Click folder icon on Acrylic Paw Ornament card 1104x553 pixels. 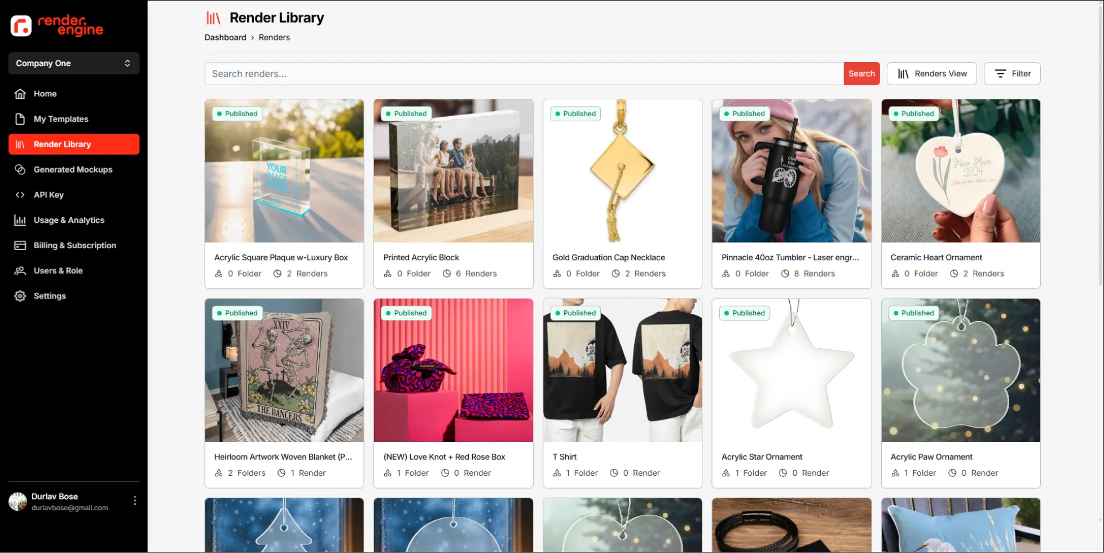coord(895,473)
